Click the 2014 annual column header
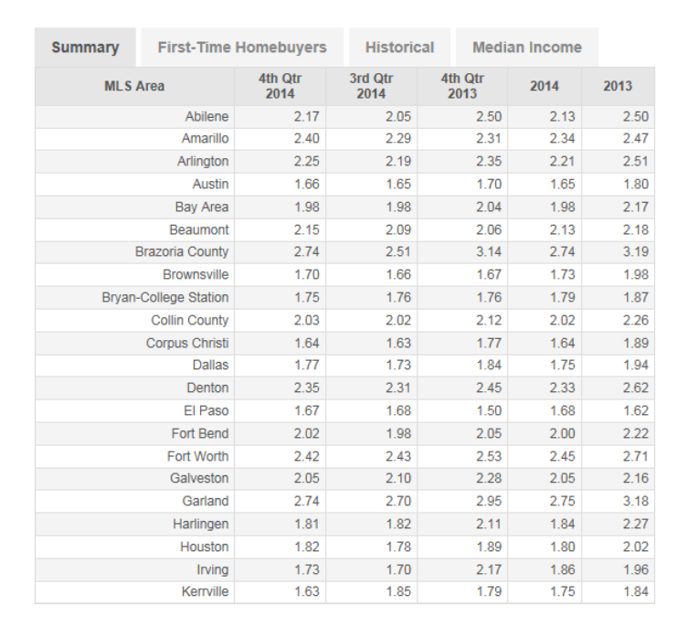Screen dimensions: 698x627 coord(545,86)
